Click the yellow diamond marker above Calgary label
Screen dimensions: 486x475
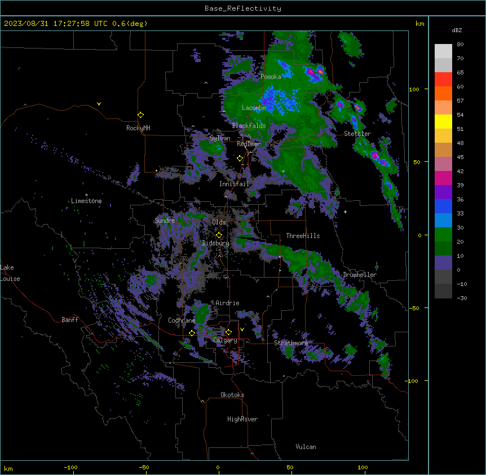228,332
